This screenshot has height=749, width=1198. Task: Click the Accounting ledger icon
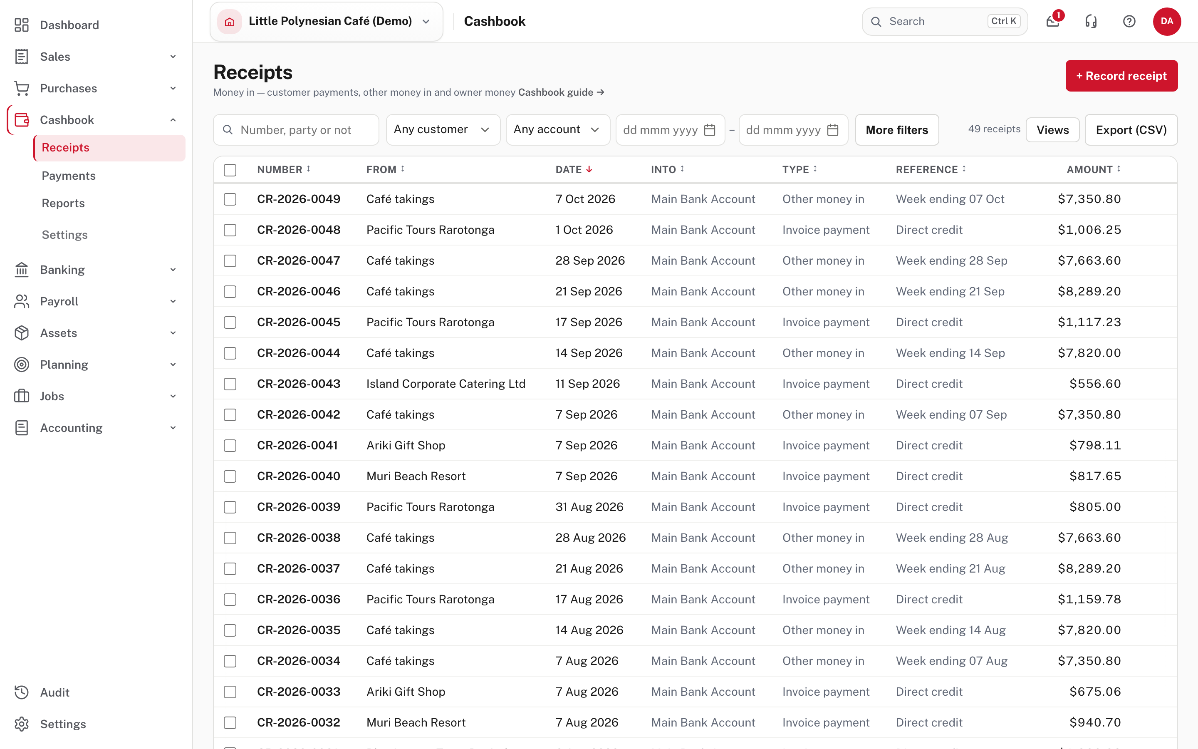21,428
